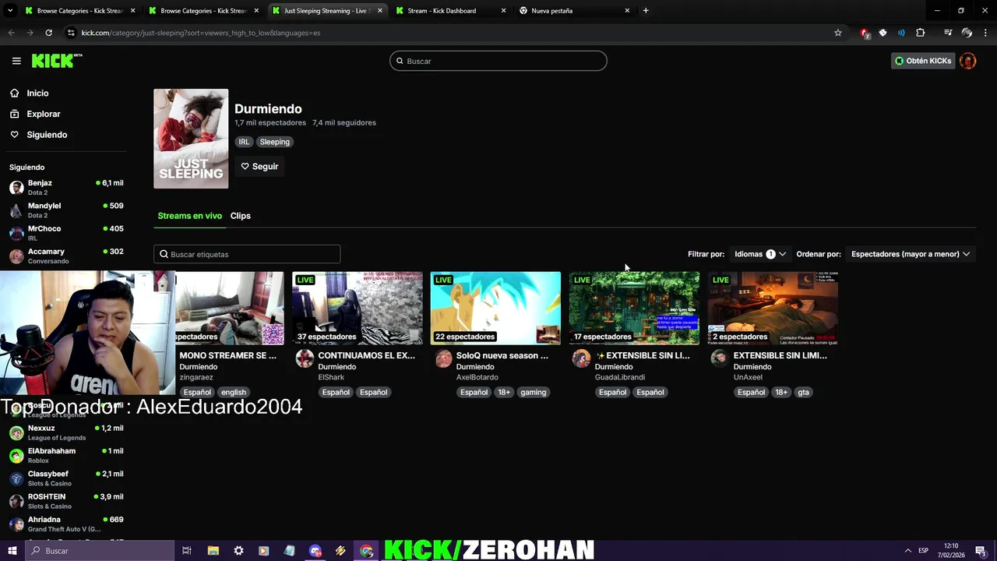Image resolution: width=997 pixels, height=561 pixels.
Task: Switch to Streams en vivo tab
Action: [x=189, y=216]
